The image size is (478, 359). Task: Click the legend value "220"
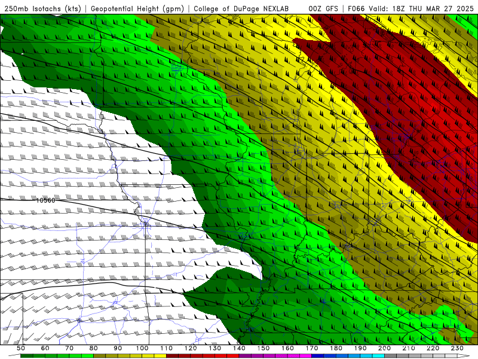click(433, 348)
